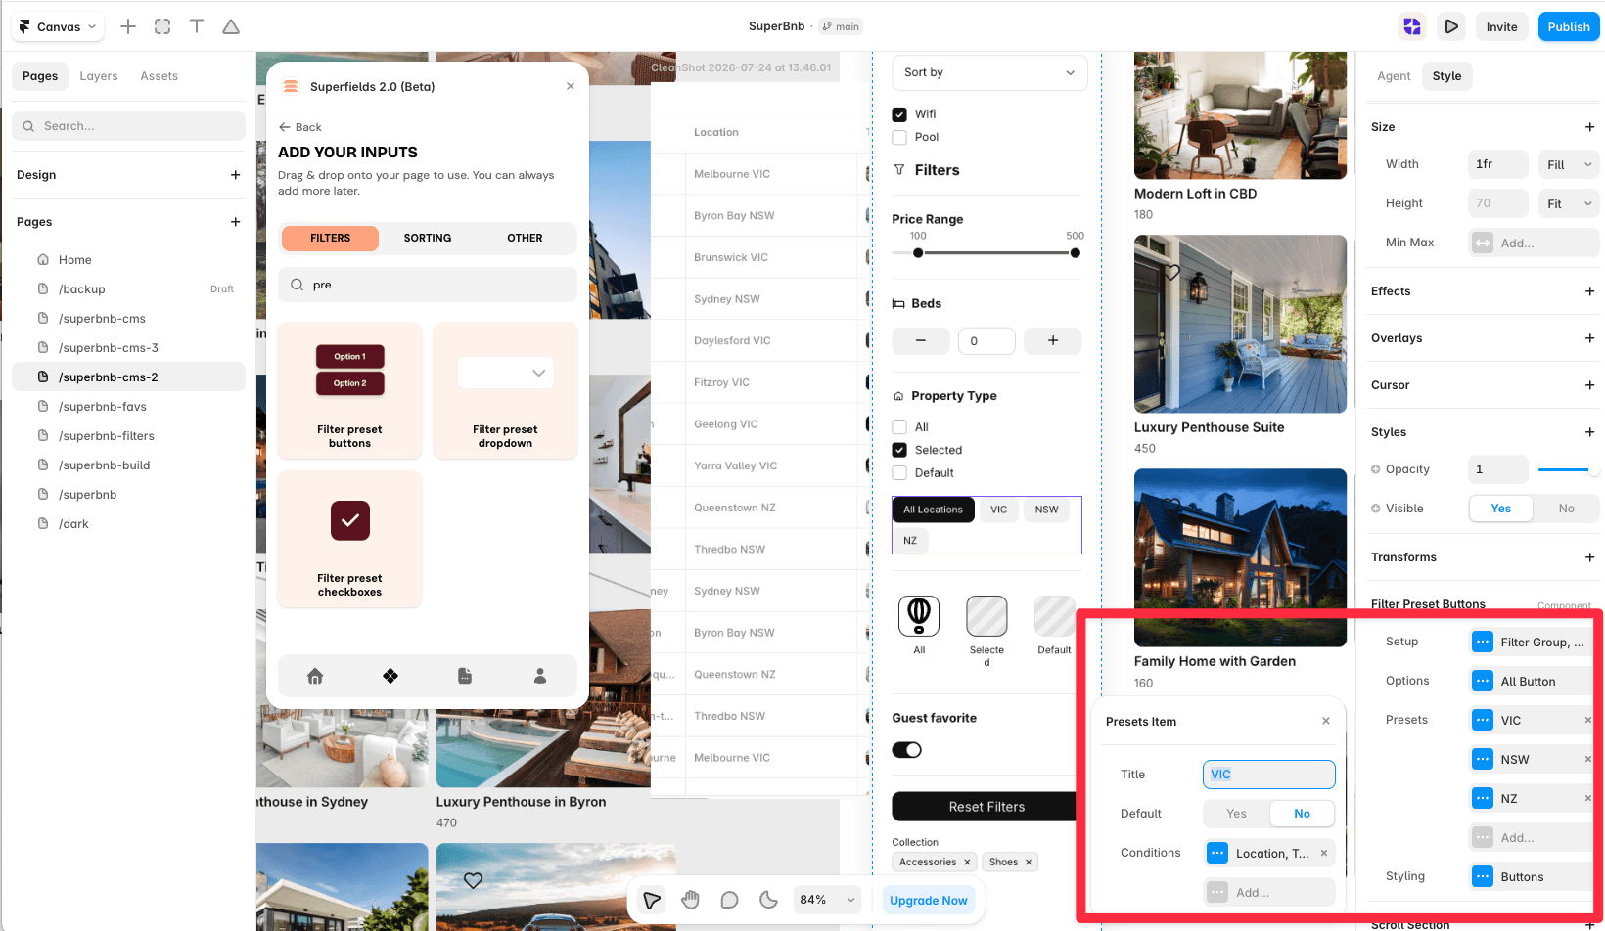Image resolution: width=1605 pixels, height=931 pixels.
Task: Open the Canvas dropdown chevron
Action: point(92,27)
